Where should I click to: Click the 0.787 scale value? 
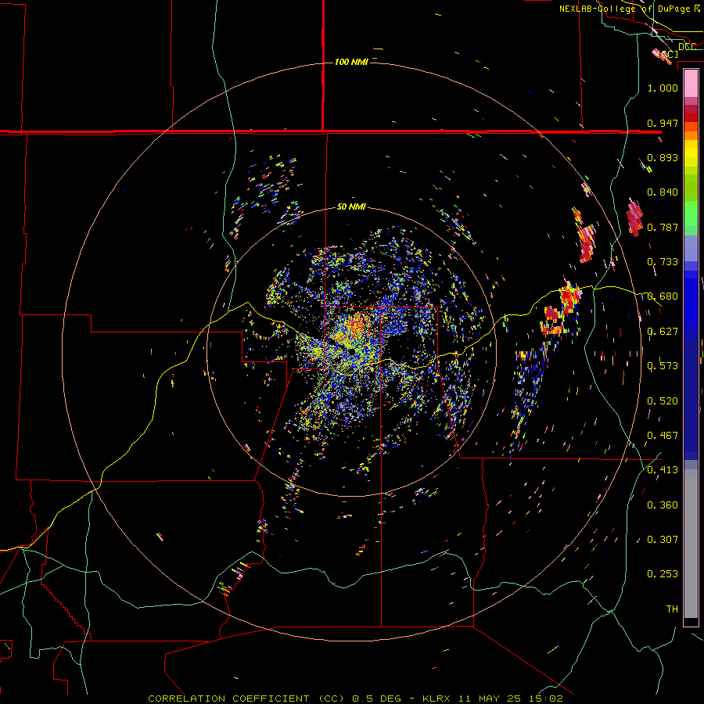click(x=663, y=227)
